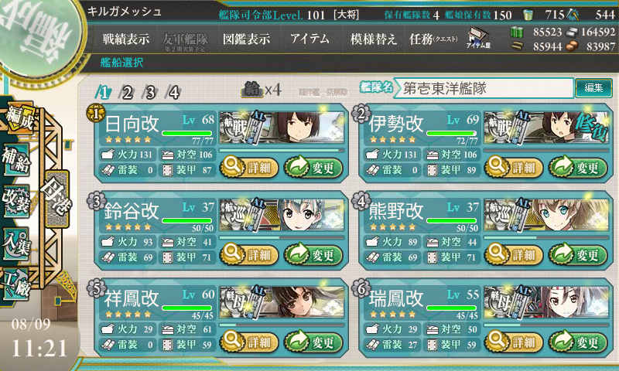Open the 補給 supply sidebar icon
Image resolution: width=619 pixels, height=371 pixels.
click(16, 160)
